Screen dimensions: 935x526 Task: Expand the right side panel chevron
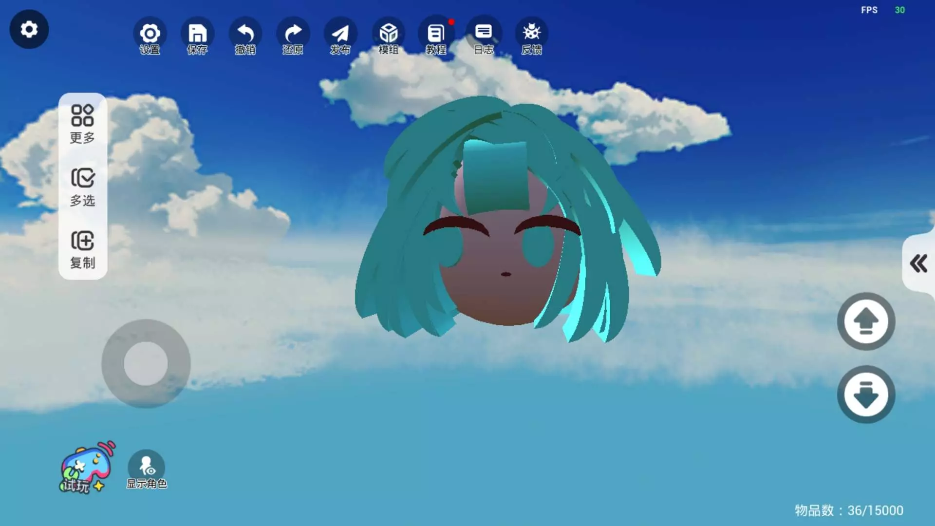coord(918,263)
